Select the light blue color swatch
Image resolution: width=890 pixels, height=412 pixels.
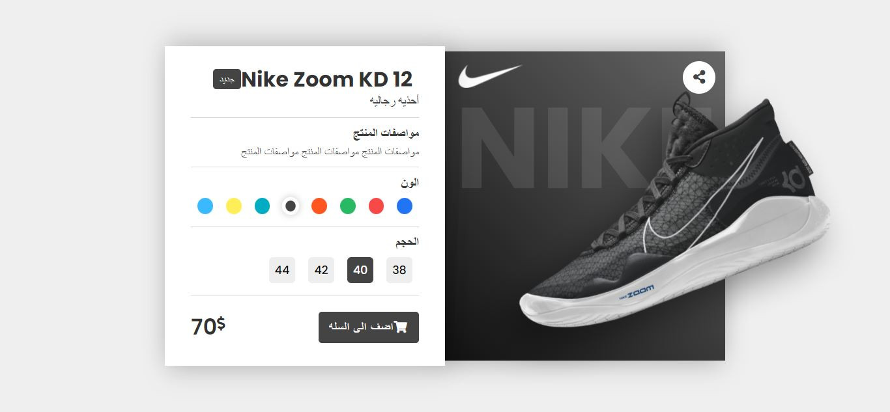click(x=205, y=206)
